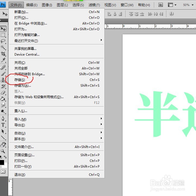Select the Zoom tool
Image resolution: width=196 pixels, height=196 pixels.
[x=3, y=151]
